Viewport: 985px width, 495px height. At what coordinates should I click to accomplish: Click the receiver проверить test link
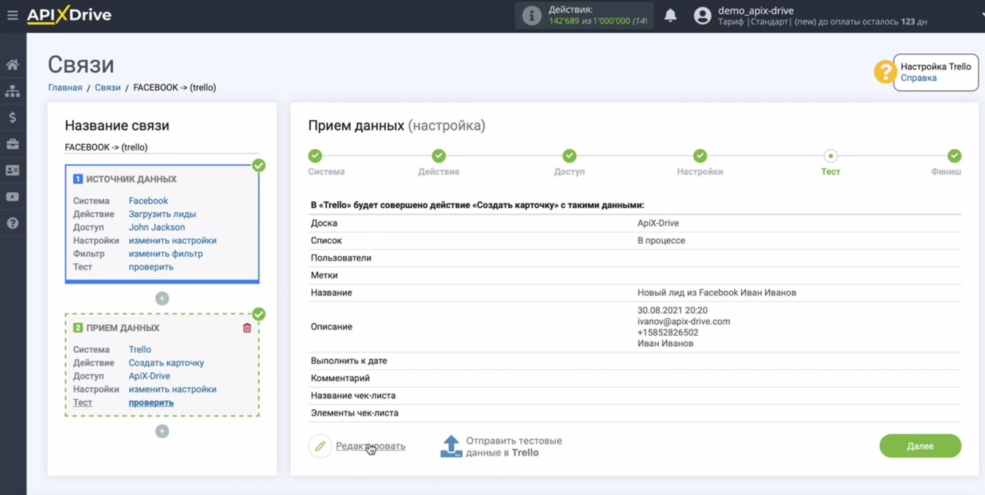point(151,402)
